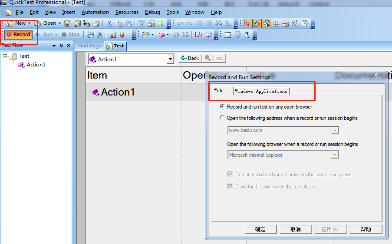The width and height of the screenshot is (392, 244).
Task: Click the Uncomment block icon
Action: point(209,23)
